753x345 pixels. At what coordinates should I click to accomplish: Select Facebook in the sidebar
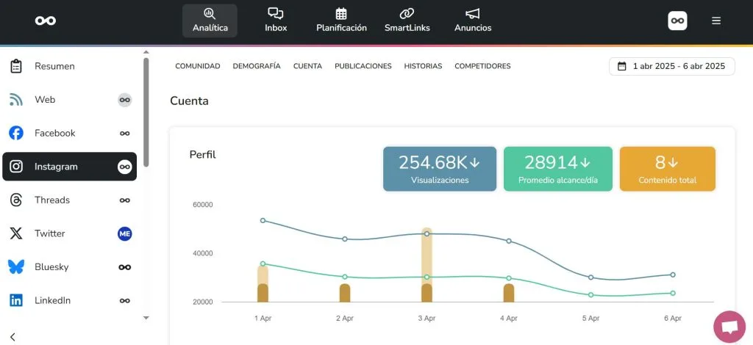70,133
